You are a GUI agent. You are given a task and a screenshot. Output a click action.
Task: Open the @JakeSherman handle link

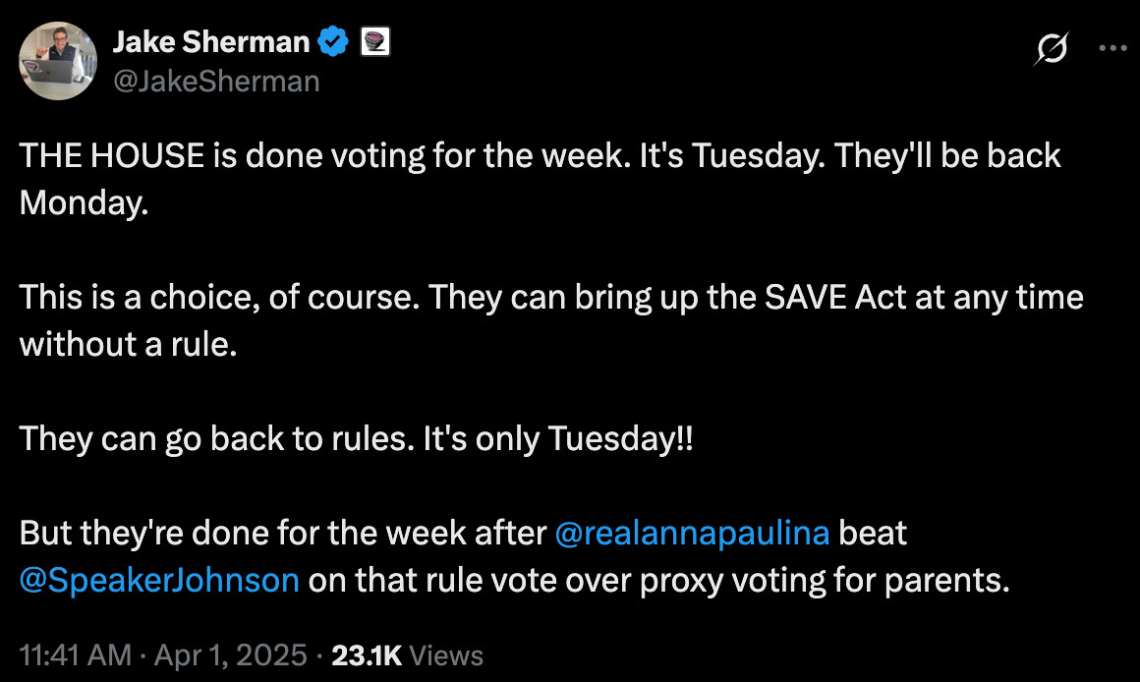(x=216, y=82)
